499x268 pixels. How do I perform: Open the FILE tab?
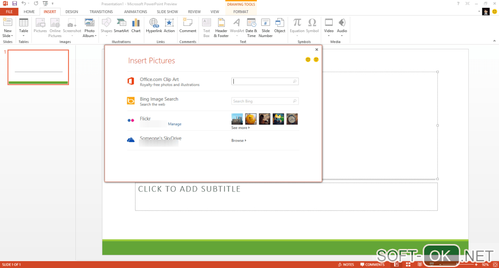(x=9, y=12)
